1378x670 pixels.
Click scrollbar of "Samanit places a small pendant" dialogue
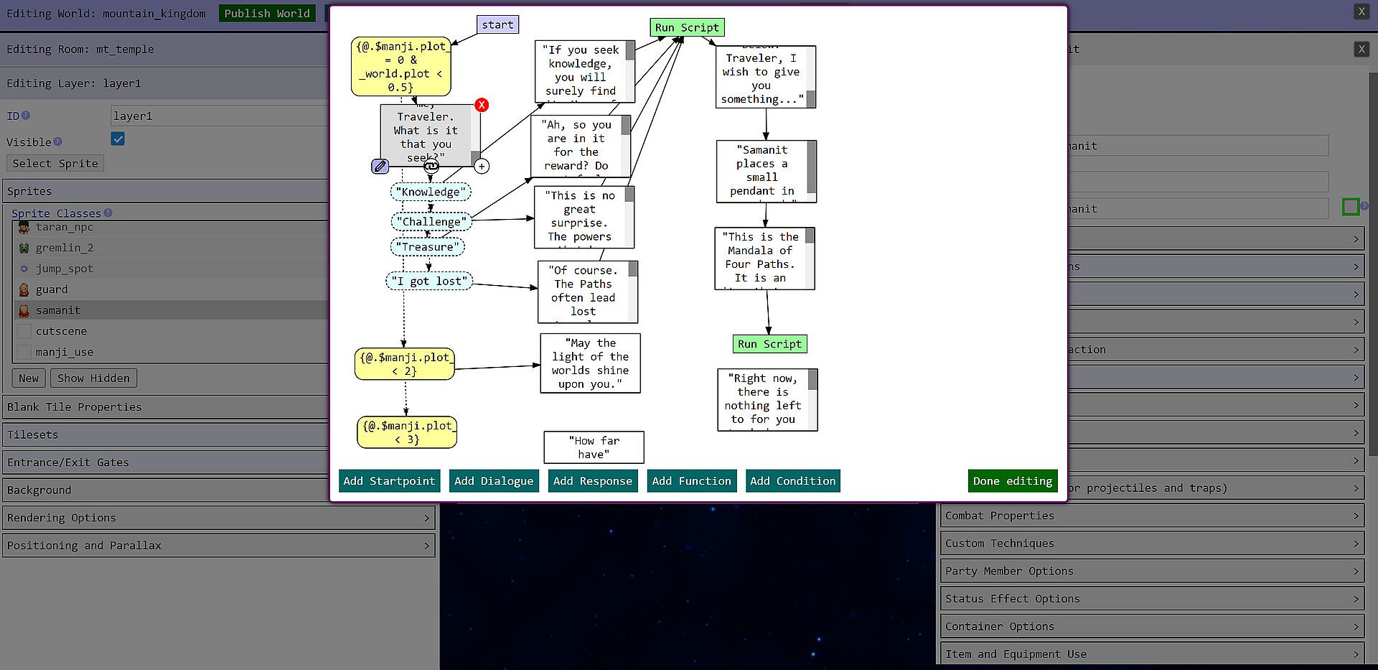(812, 171)
